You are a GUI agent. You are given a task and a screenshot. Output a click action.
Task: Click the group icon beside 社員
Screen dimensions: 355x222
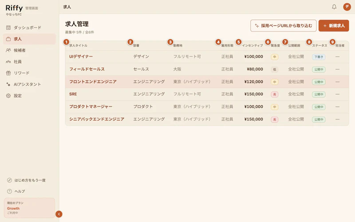point(8,62)
